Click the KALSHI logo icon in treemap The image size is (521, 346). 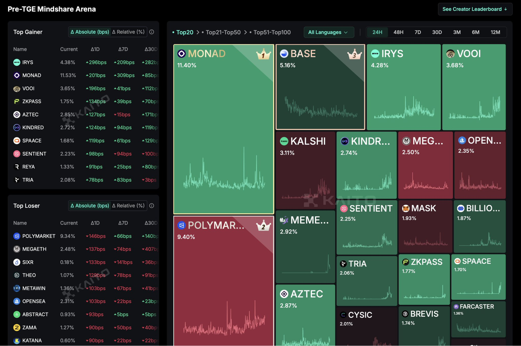[x=284, y=141]
